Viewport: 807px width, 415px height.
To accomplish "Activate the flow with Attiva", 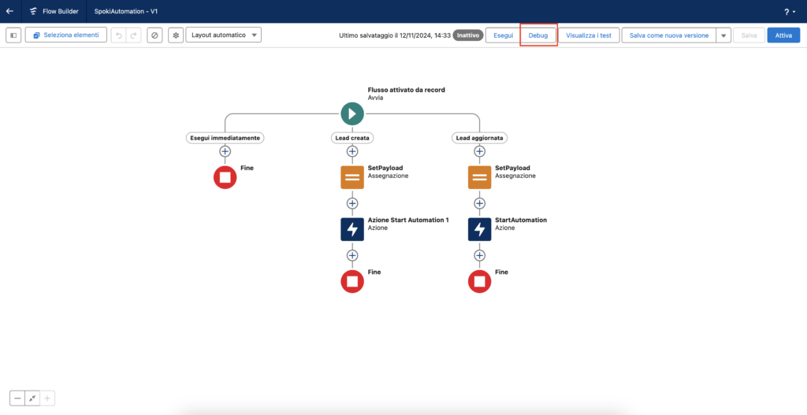I will [783, 35].
